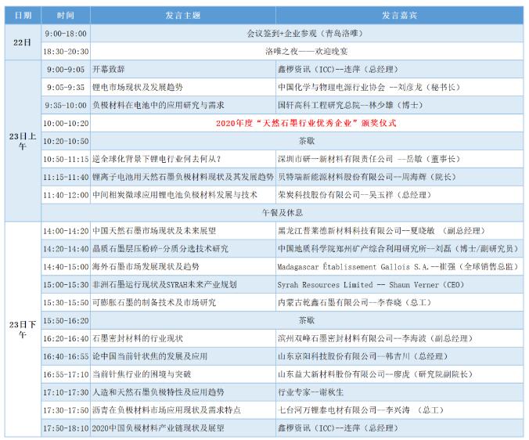Screen dimensions: 529x440
Task: Click 山东益大新材料 speaker cell
Action: (x=399, y=374)
